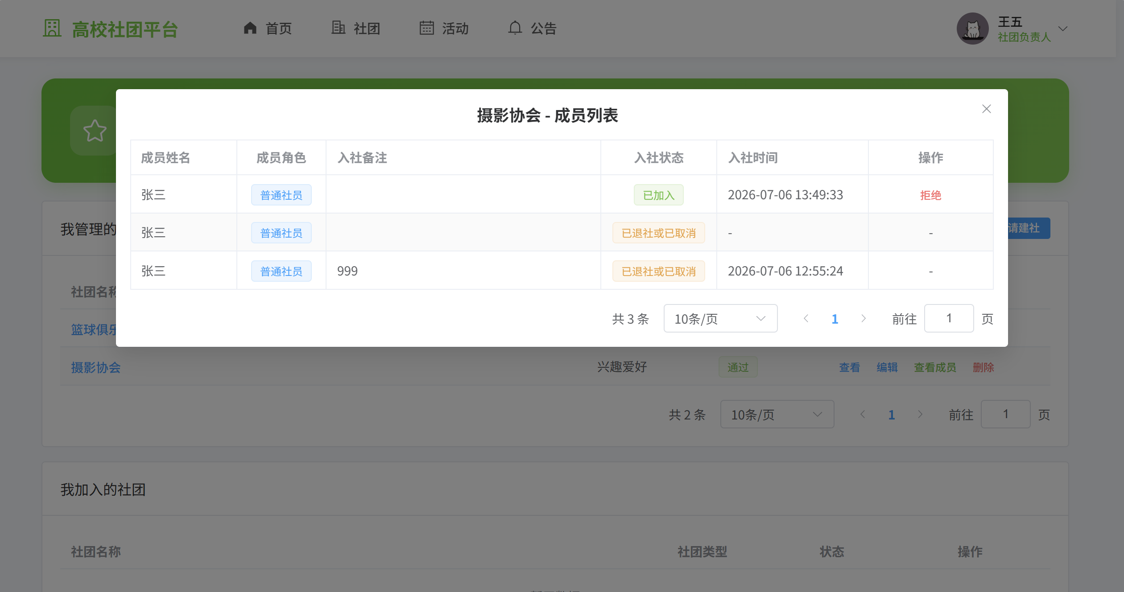This screenshot has width=1124, height=592.
Task: Click the star icon in the green banner
Action: (95, 131)
